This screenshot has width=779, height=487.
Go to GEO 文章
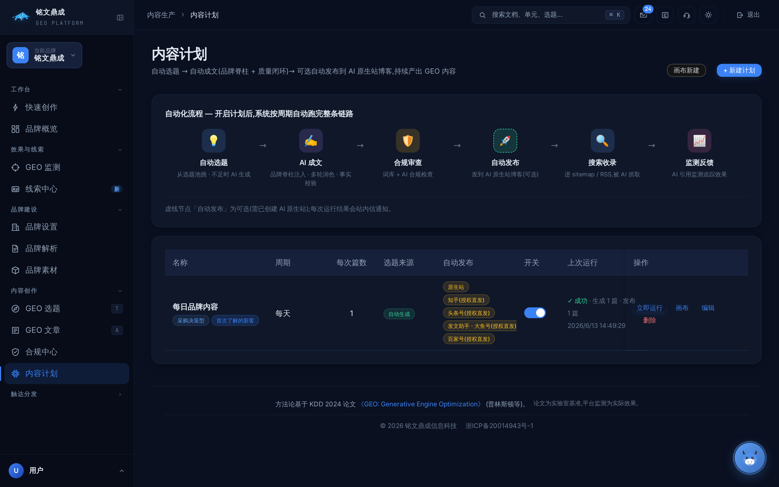pos(67,330)
